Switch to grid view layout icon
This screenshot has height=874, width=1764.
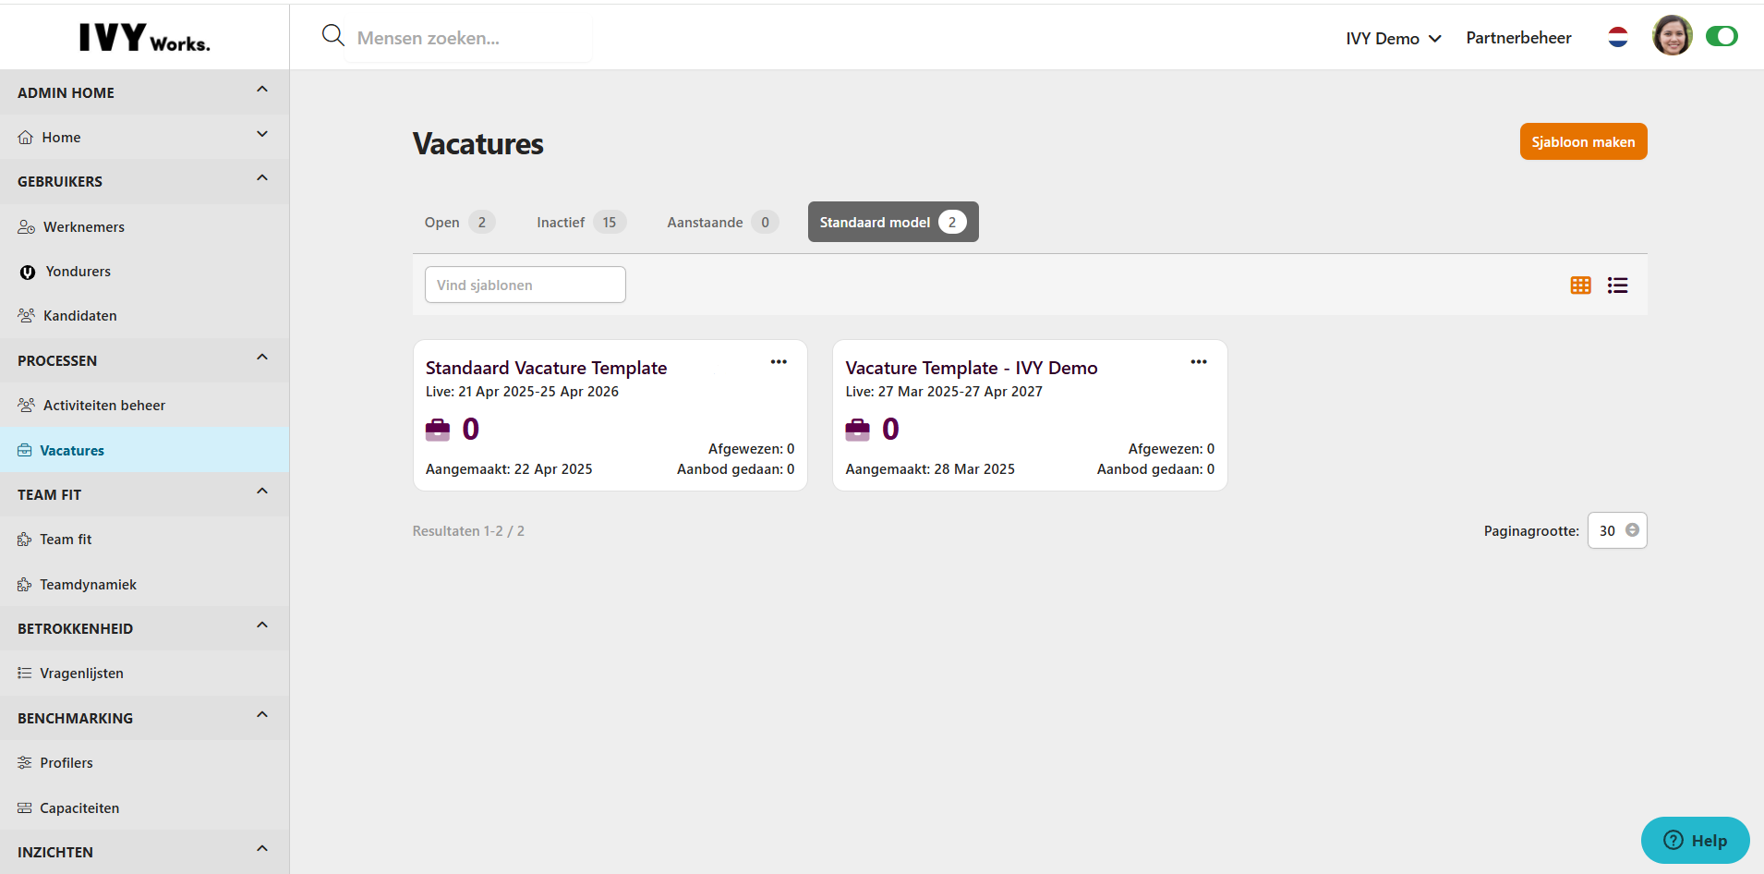(x=1580, y=285)
